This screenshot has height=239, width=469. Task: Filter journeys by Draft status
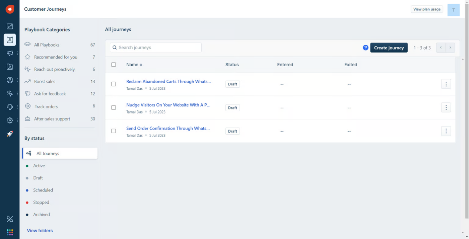[x=38, y=178]
